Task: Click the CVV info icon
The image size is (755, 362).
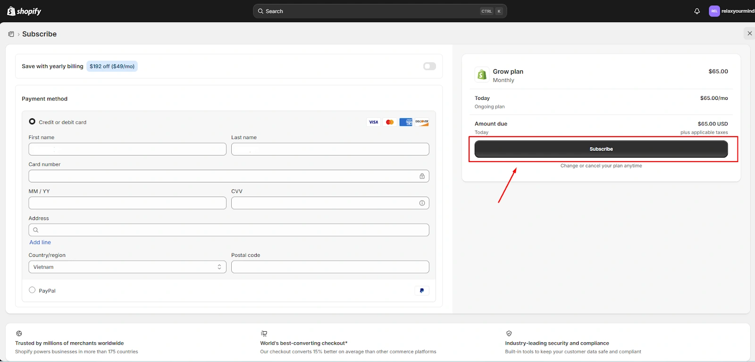Action: (x=422, y=203)
